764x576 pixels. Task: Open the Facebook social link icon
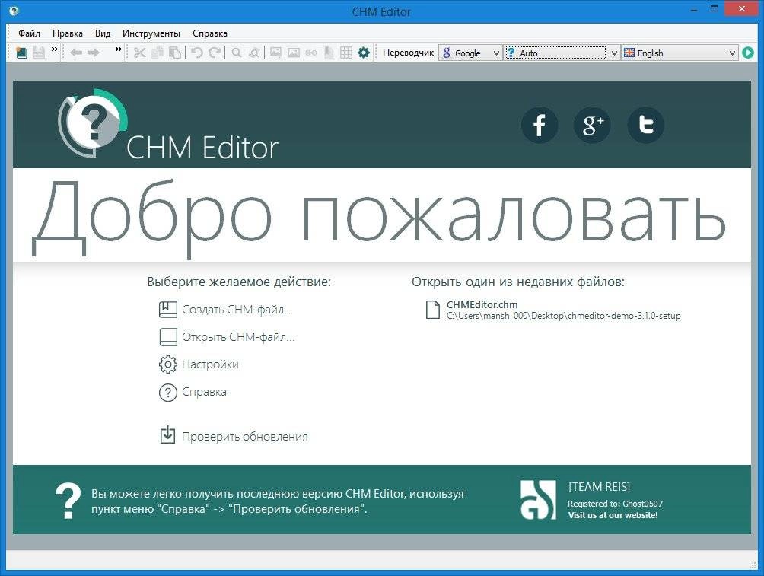(x=540, y=125)
